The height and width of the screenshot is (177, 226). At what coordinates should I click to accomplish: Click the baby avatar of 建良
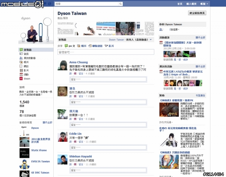(x=63, y=91)
